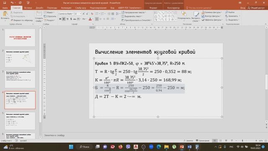Reset slide with Сбросить button
Viewport: 268px width, 151px height.
coord(50,16)
